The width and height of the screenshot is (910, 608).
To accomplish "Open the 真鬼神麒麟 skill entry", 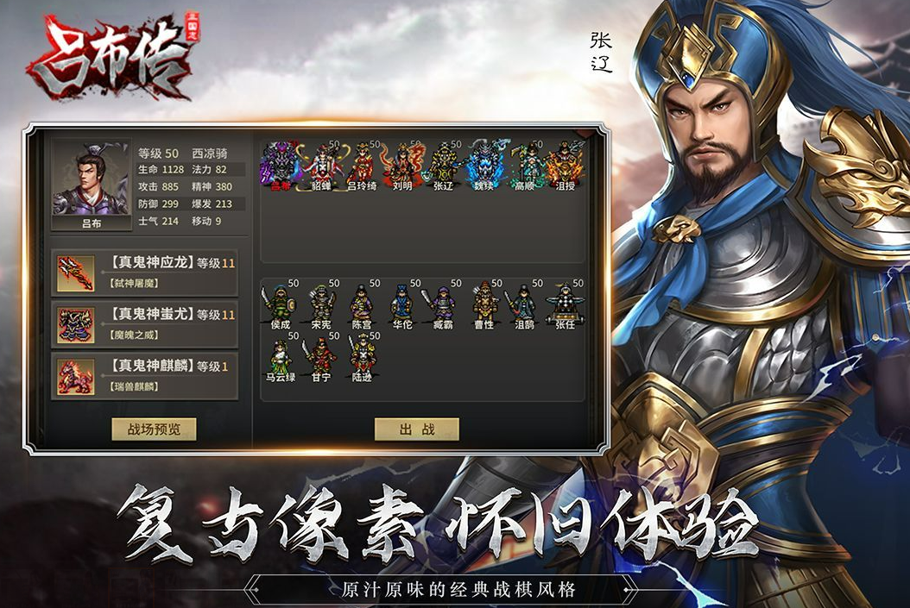I will tap(144, 376).
